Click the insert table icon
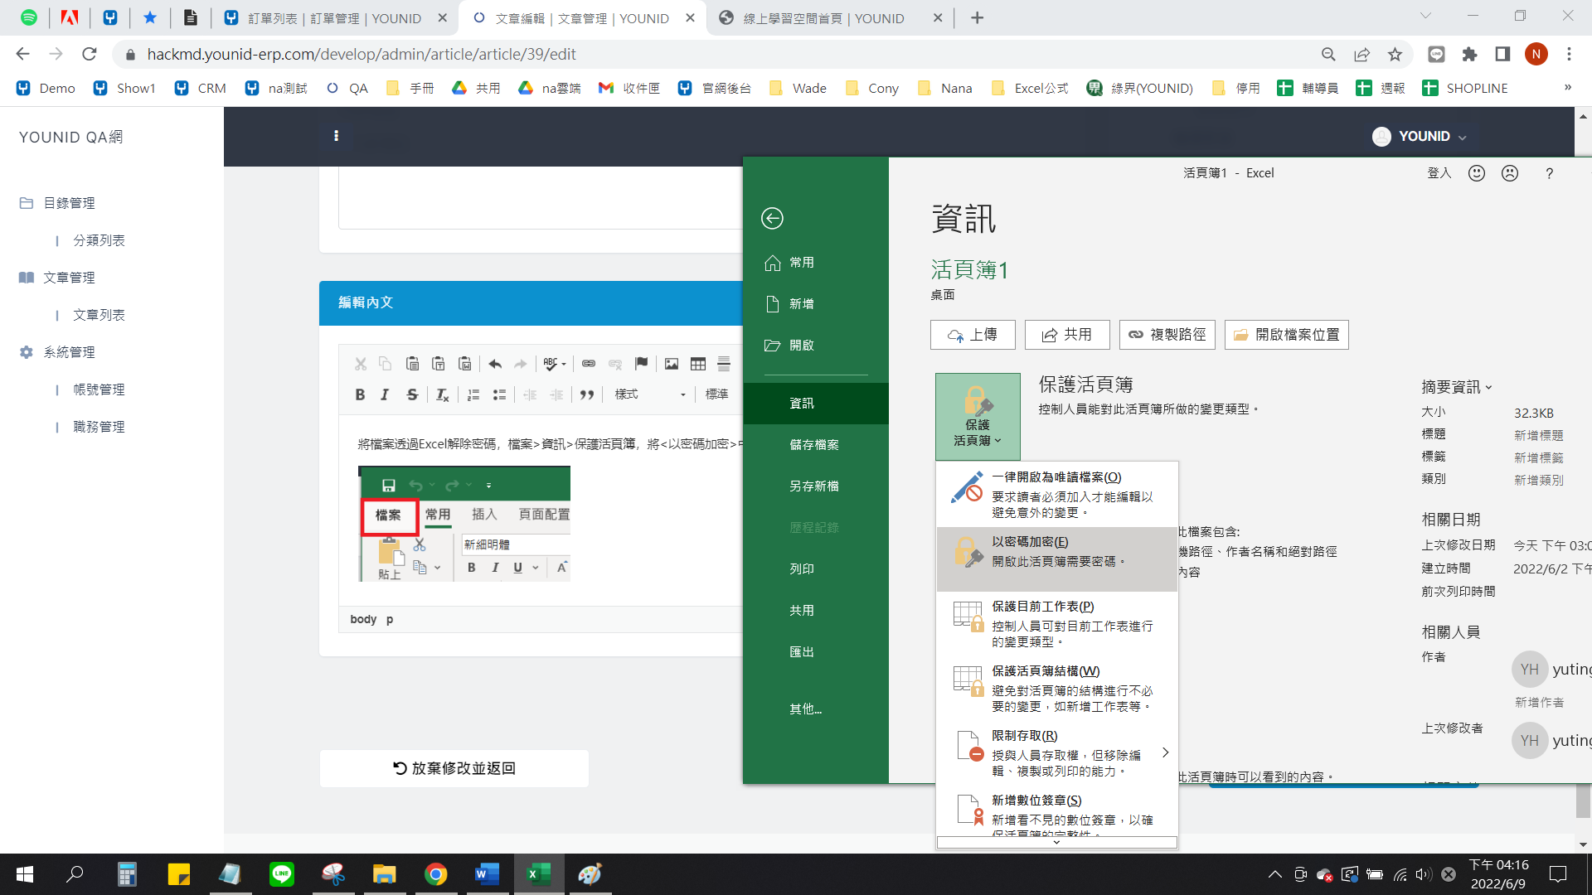Viewport: 1592px width, 895px height. tap(698, 364)
